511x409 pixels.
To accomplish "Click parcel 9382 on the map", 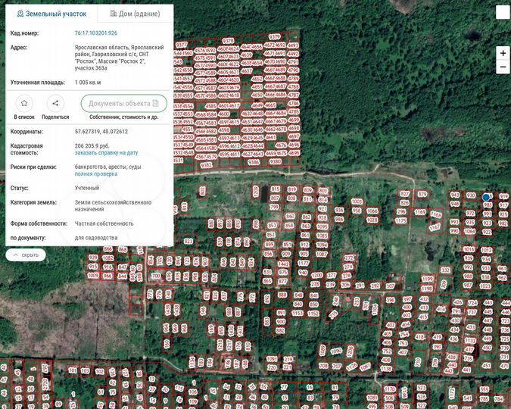I will tap(206, 164).
